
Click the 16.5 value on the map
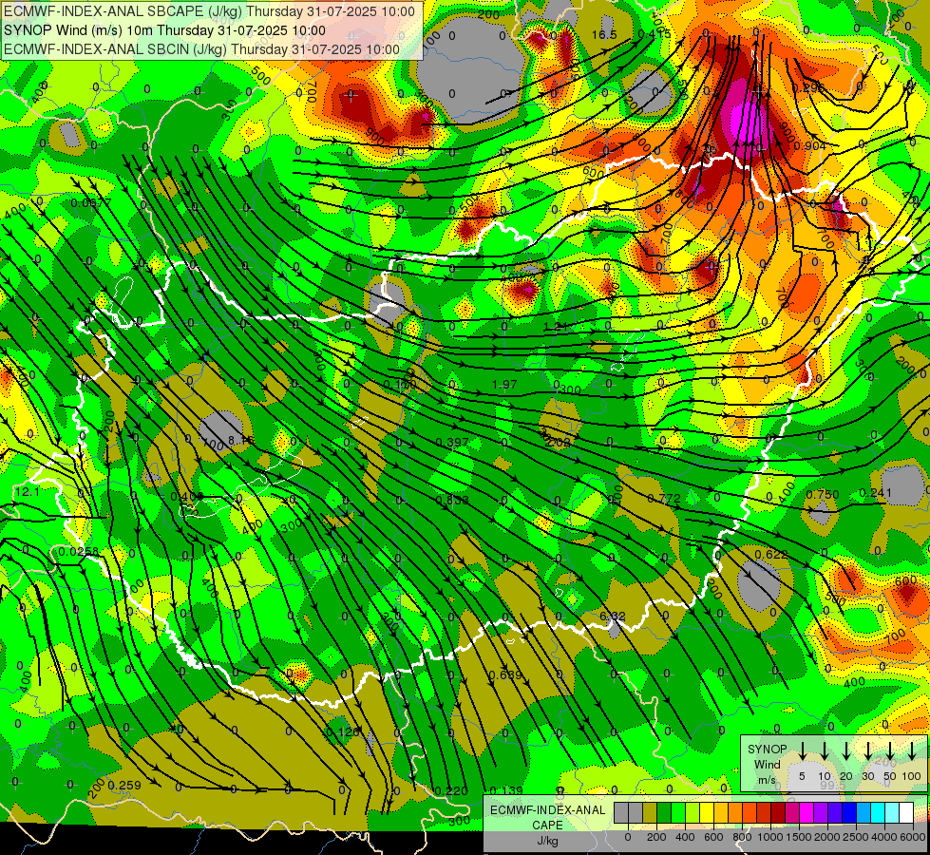[x=604, y=35]
